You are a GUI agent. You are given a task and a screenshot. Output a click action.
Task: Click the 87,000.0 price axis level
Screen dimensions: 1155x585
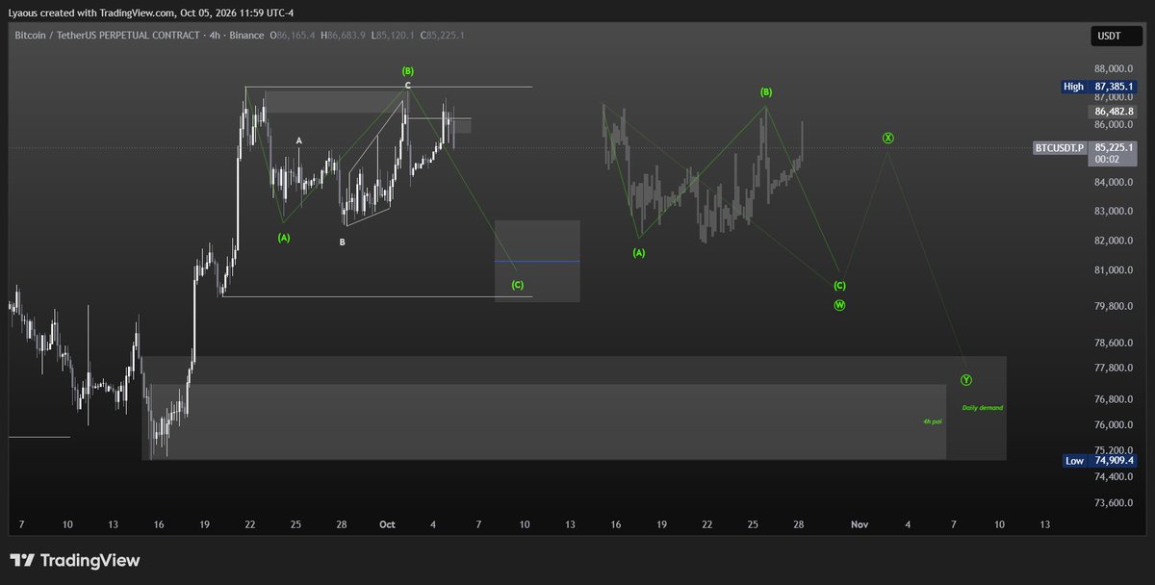tap(1114, 97)
